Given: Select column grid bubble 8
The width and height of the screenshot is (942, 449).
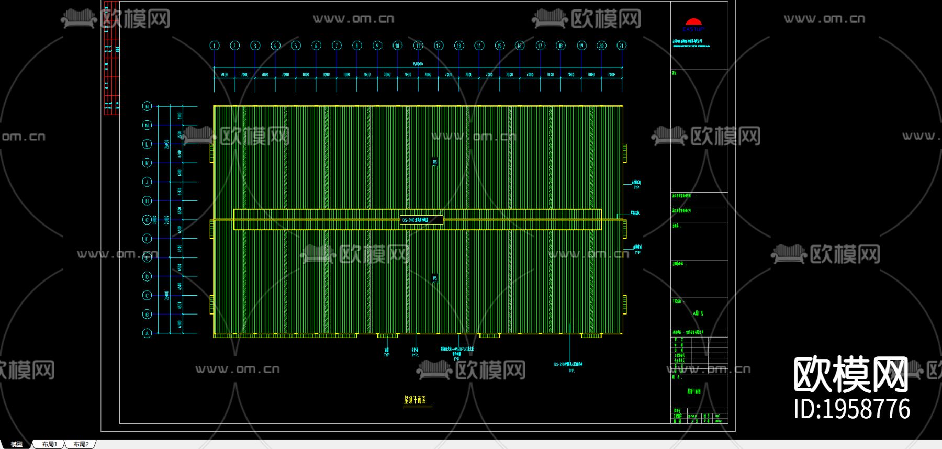Looking at the screenshot, I should [x=357, y=46].
